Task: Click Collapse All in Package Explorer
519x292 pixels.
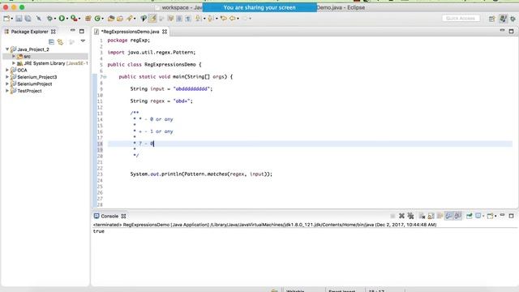Action: pyautogui.click(x=51, y=41)
